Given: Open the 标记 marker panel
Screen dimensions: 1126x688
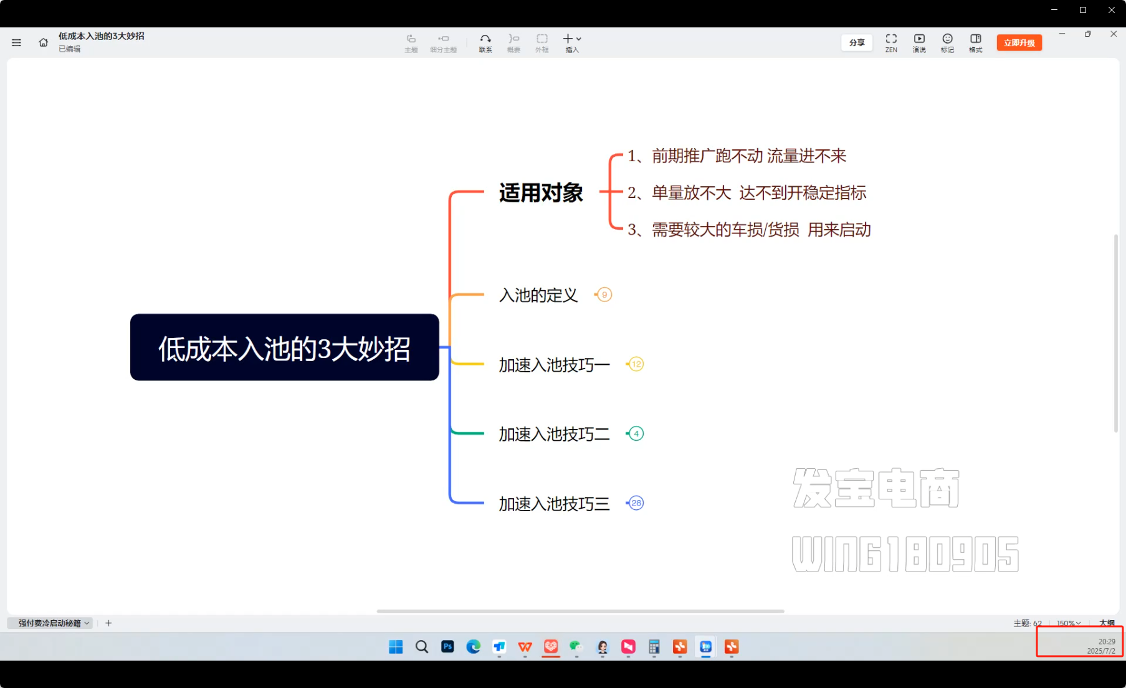Looking at the screenshot, I should pos(947,42).
